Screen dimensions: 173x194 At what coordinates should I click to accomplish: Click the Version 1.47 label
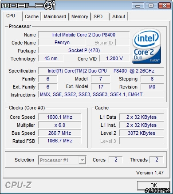coord(150,173)
